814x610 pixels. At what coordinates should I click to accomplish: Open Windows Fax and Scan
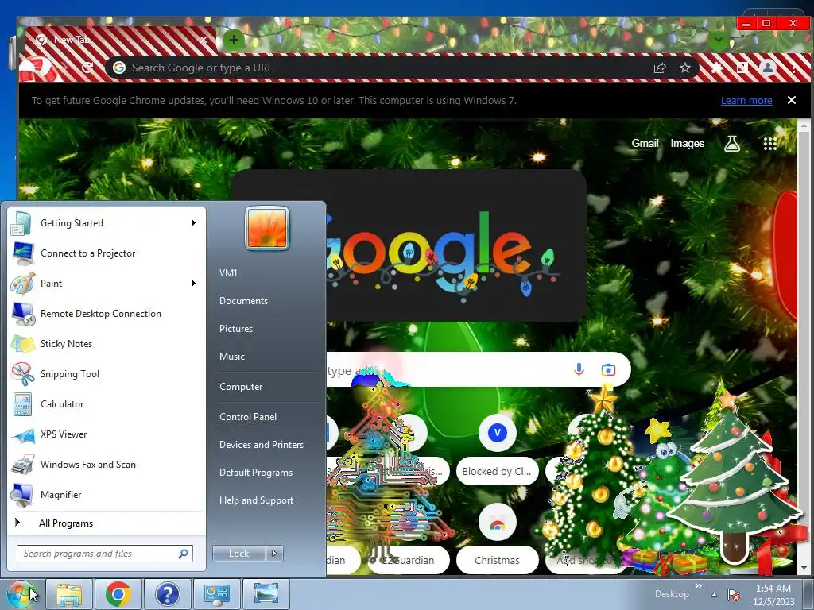[x=107, y=464]
